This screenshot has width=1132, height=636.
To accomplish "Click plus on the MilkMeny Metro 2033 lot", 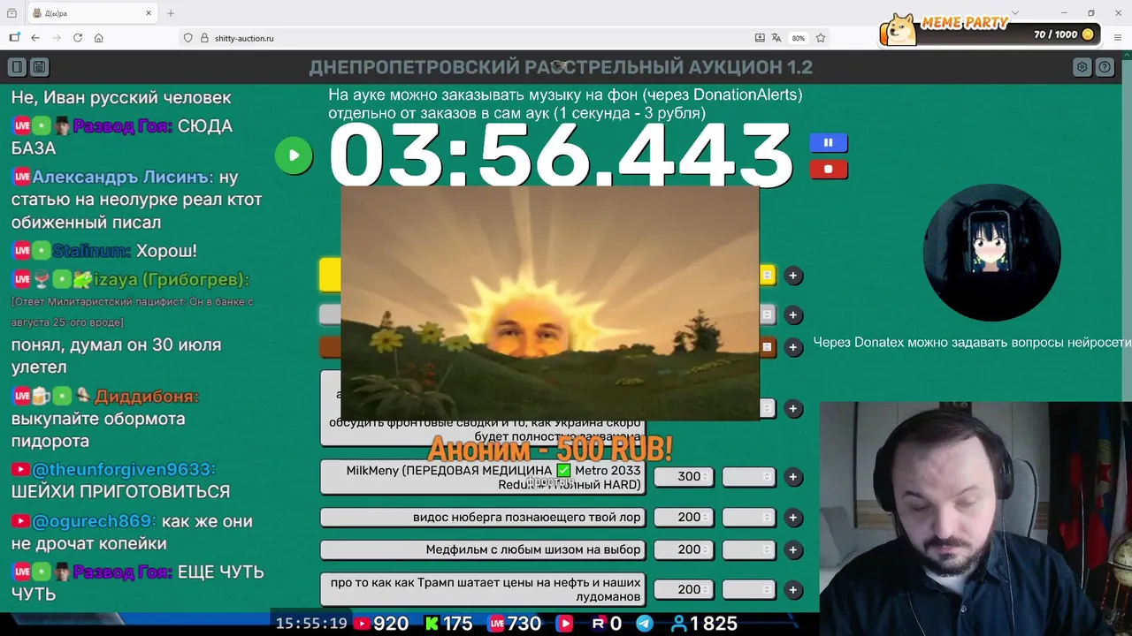I will pyautogui.click(x=793, y=477).
